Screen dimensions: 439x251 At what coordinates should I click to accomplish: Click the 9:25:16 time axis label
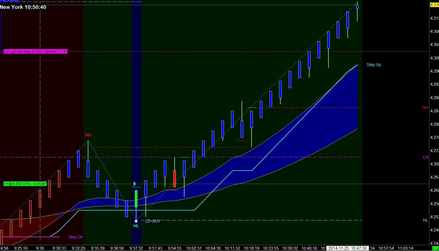tap(21, 248)
